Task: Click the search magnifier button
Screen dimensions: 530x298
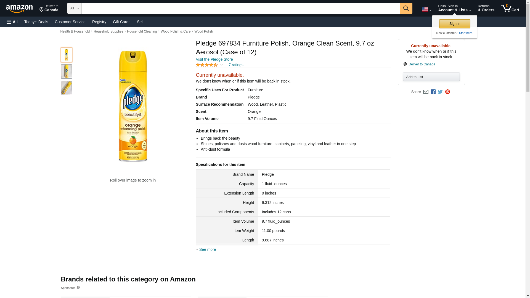Action: [406, 8]
